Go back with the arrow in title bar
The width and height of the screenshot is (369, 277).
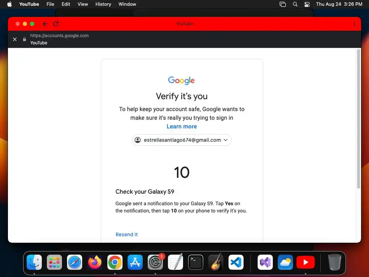click(x=45, y=24)
